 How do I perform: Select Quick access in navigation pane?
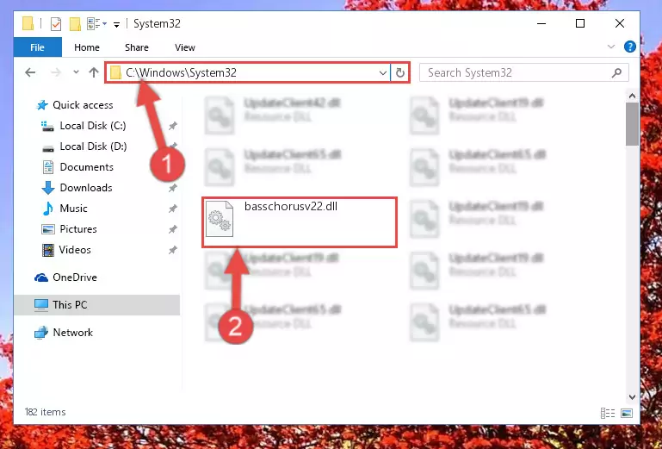pyautogui.click(x=83, y=105)
